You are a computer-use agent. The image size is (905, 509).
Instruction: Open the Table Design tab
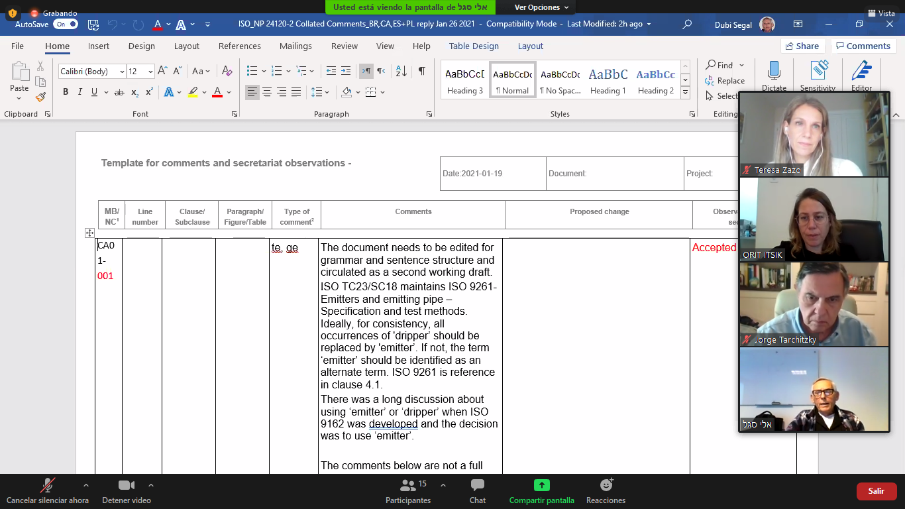(x=474, y=46)
